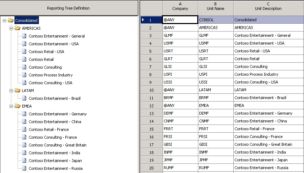The height and width of the screenshot is (173, 304).
Task: Select row 10 header in grid
Action: point(151,90)
